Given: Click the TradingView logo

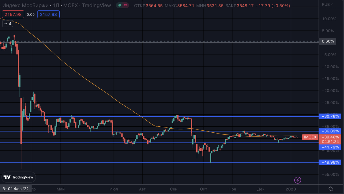Looking at the screenshot, I should click(x=19, y=177).
